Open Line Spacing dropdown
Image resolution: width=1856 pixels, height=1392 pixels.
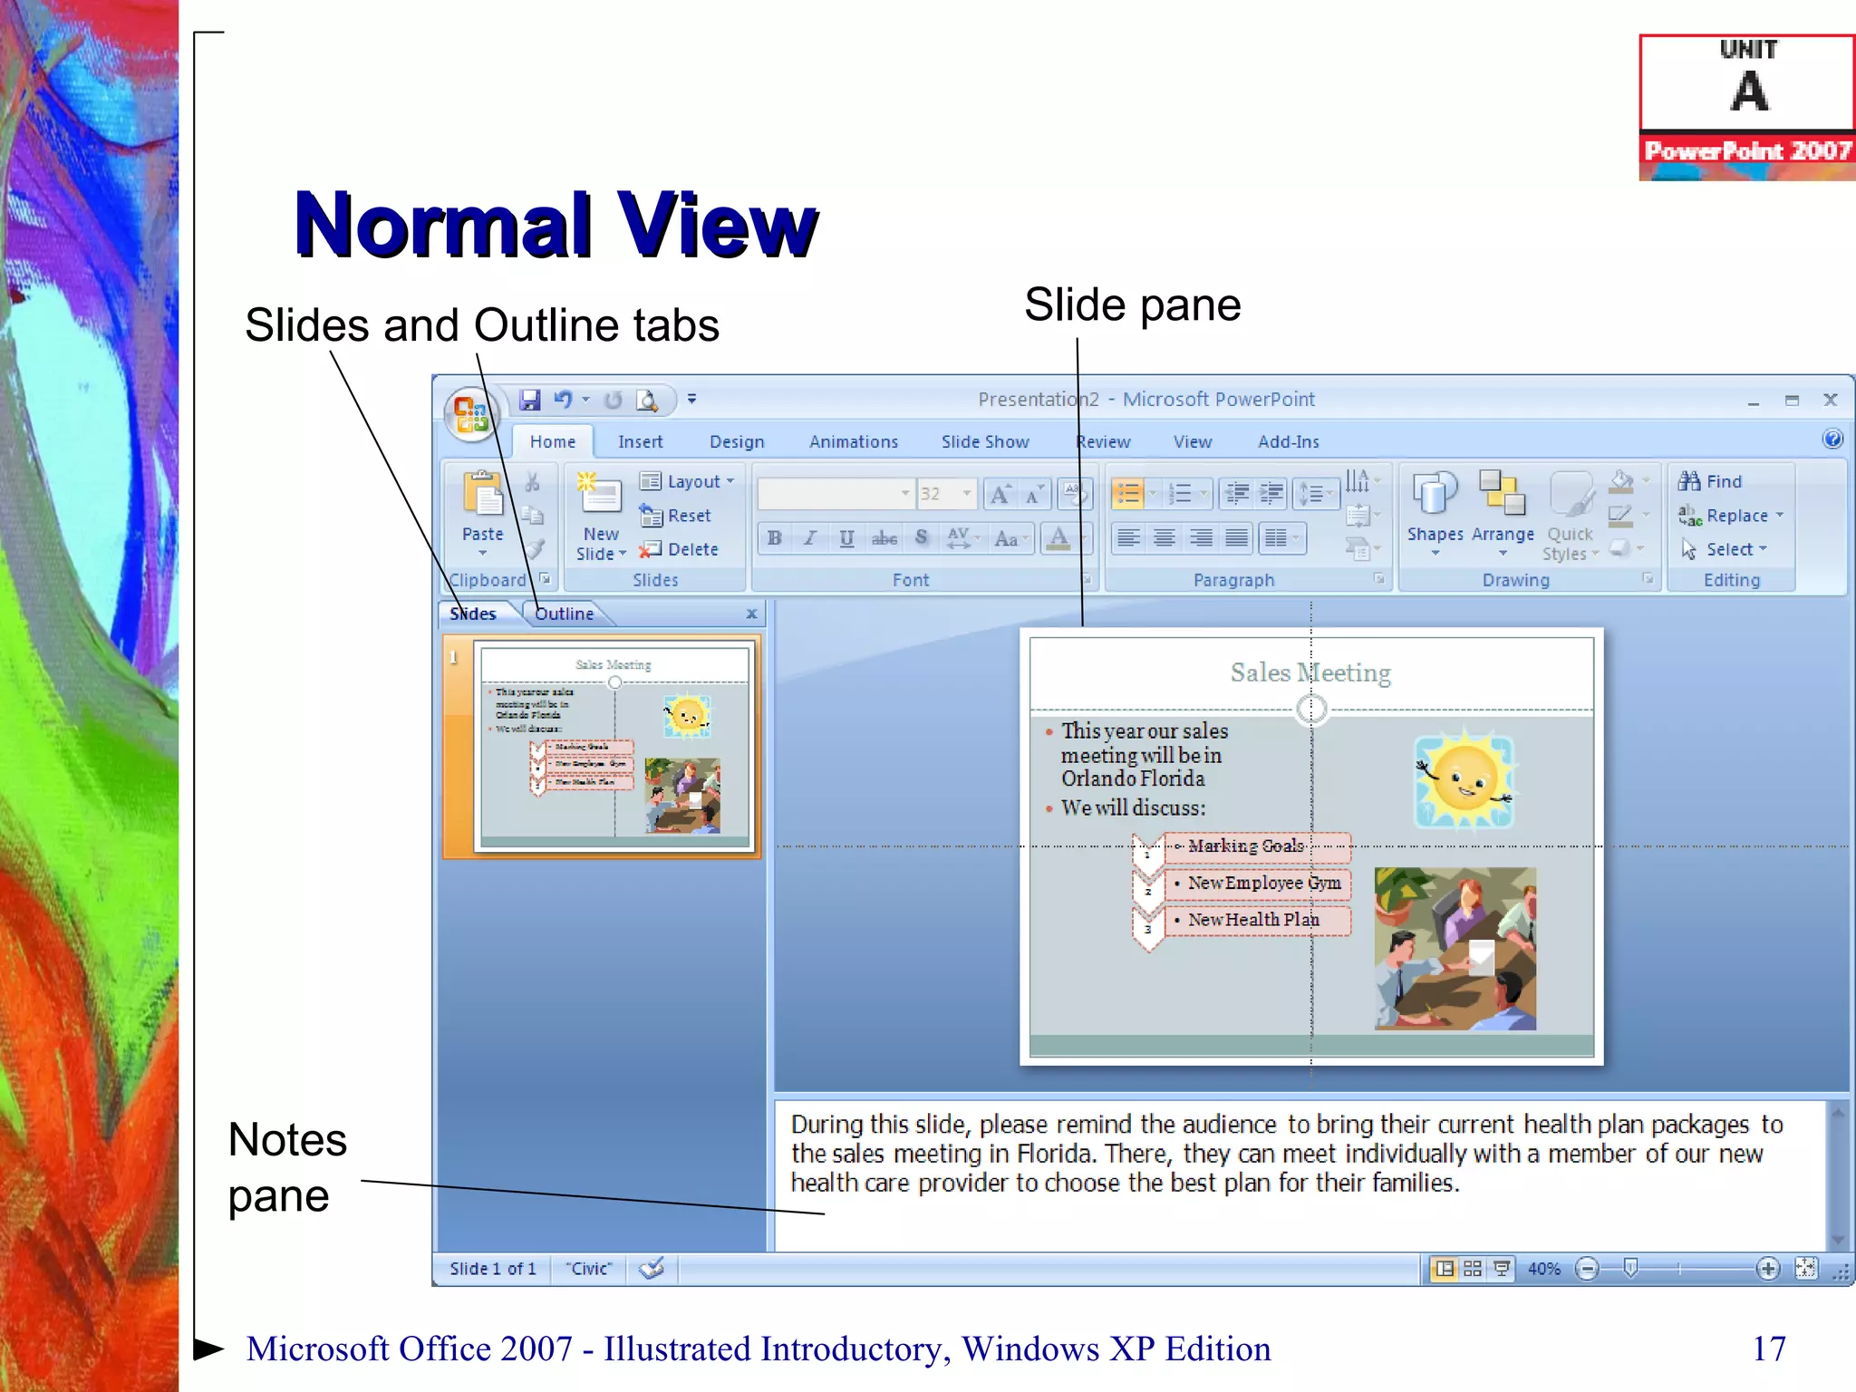[1316, 494]
